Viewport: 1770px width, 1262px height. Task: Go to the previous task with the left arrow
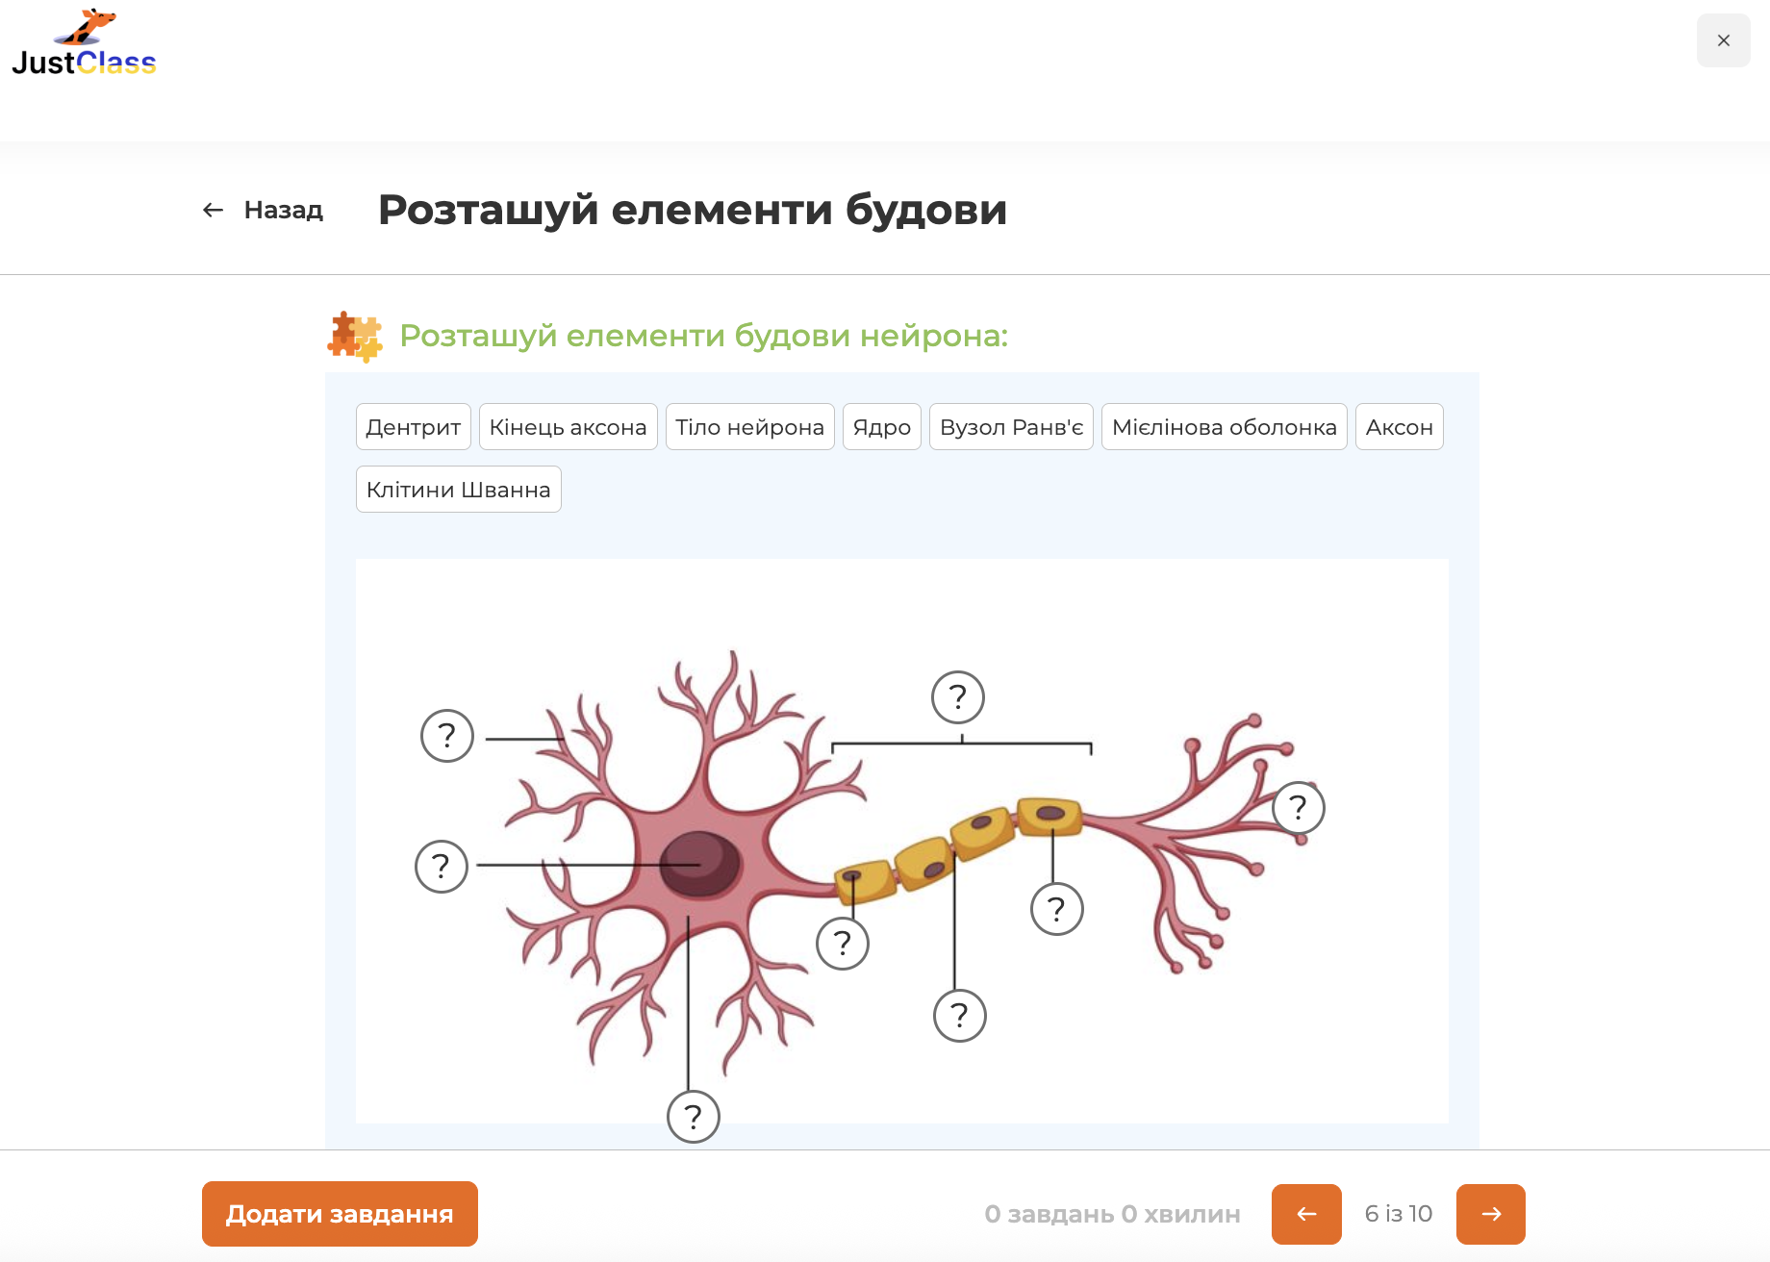1305,1214
